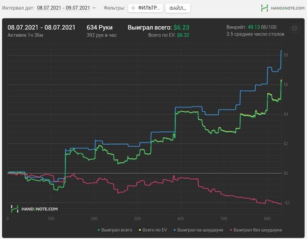The width and height of the screenshot is (307, 239).
Task: Click the Интервал дат label
Action: pos(18,8)
